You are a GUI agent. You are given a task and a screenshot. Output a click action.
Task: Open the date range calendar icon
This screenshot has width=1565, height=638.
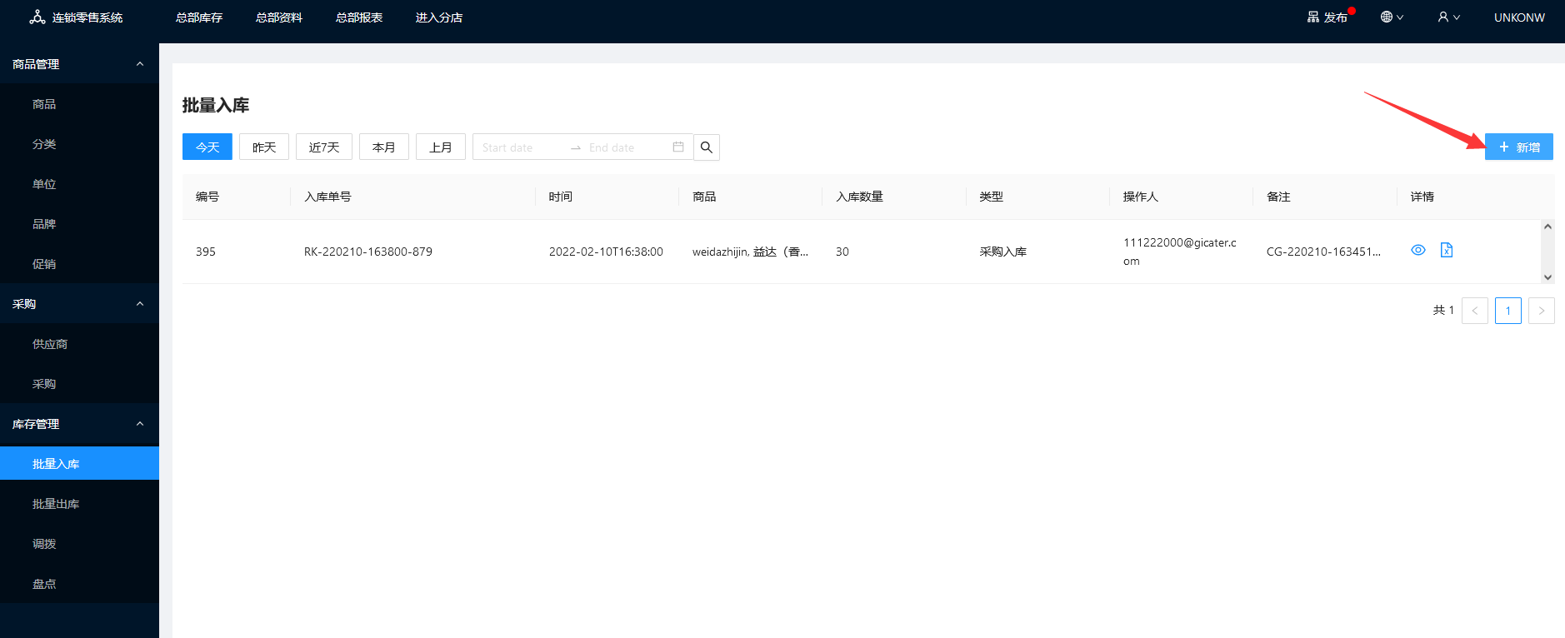click(678, 147)
